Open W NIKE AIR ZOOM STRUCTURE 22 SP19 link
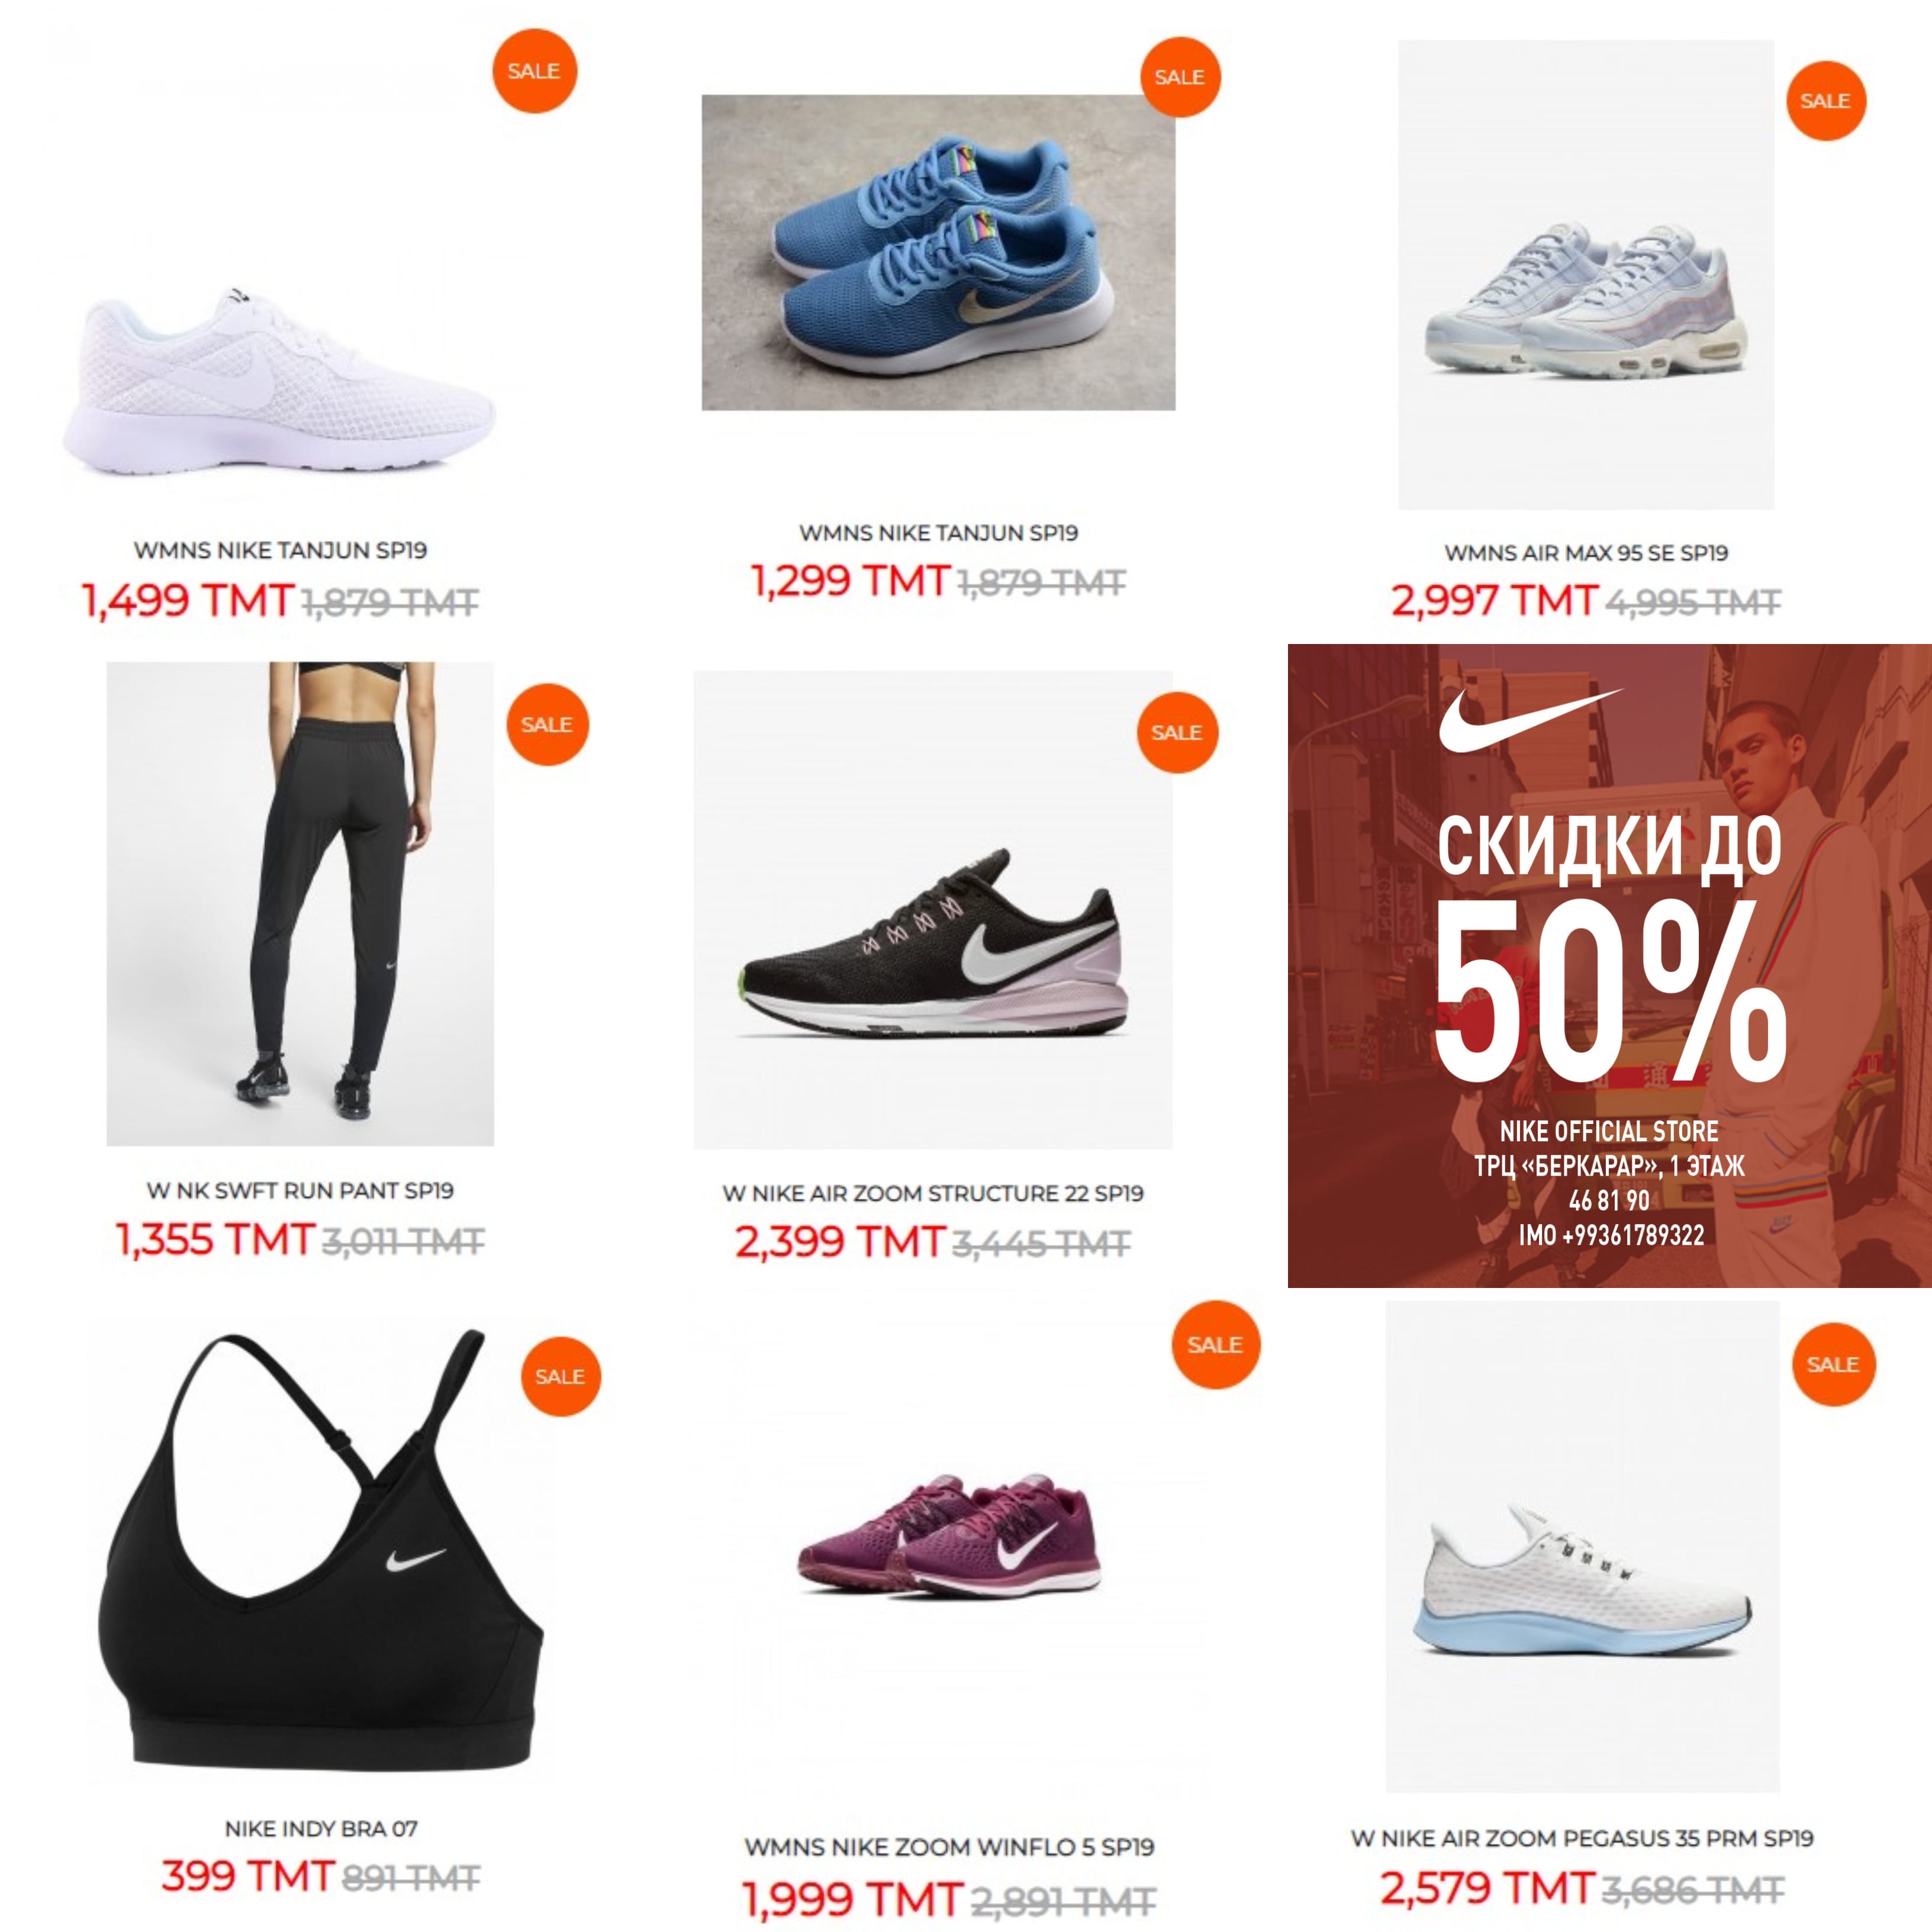This screenshot has height=1932, width=1932. click(x=933, y=1194)
